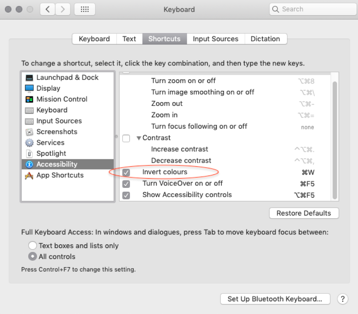Click the Display monitor icon in sidebar

coord(29,88)
